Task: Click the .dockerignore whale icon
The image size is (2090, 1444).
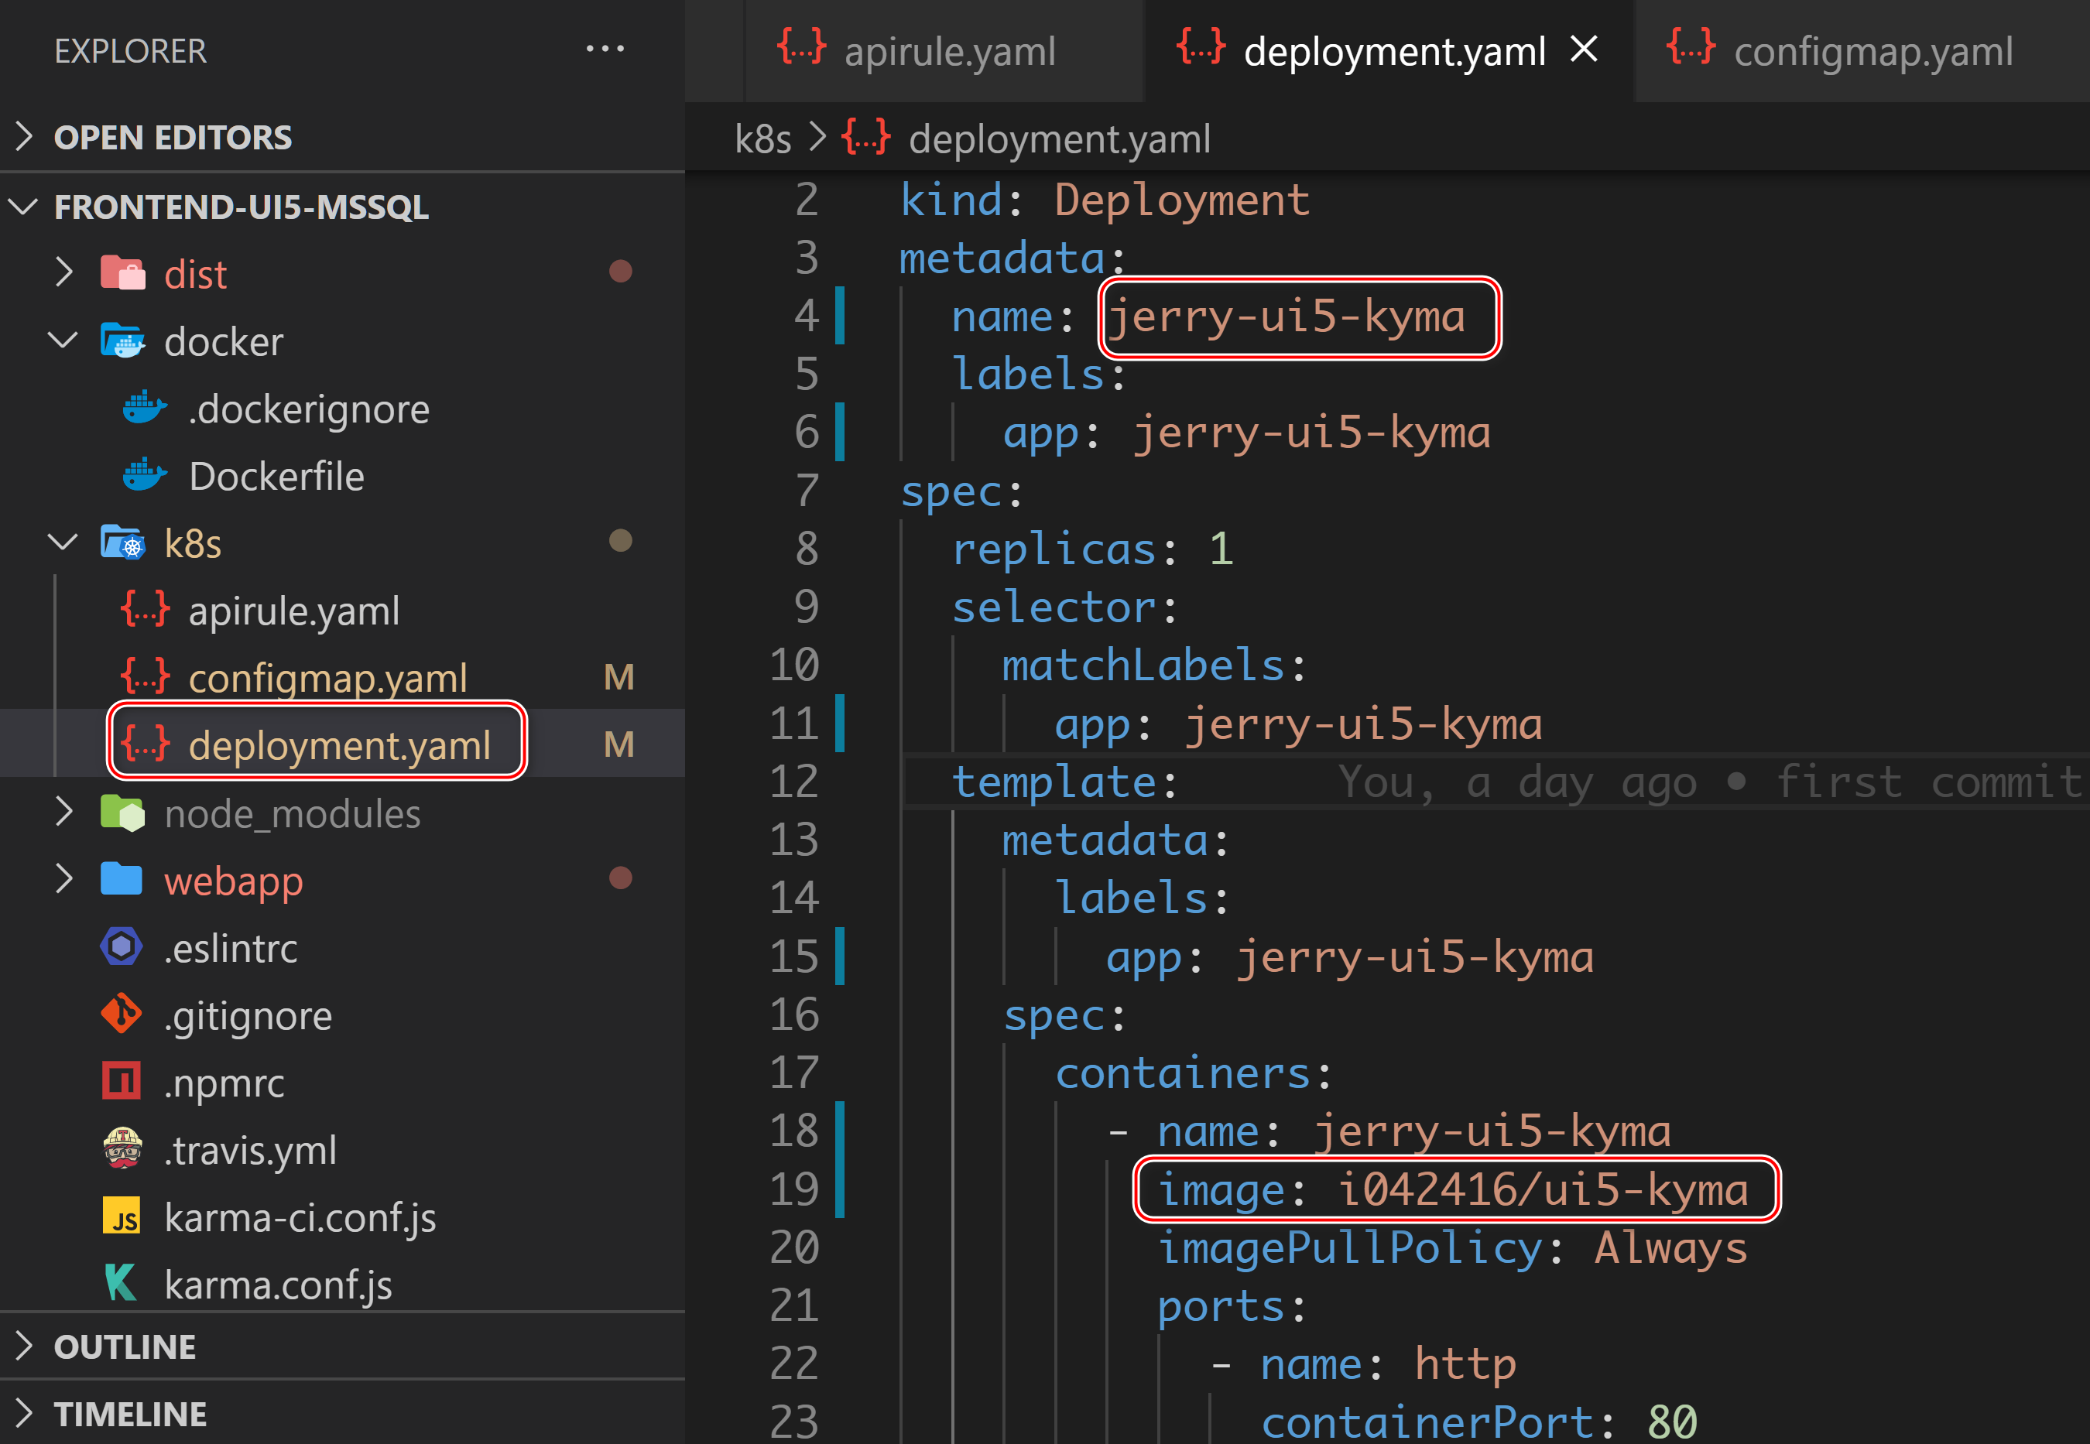Action: click(x=145, y=408)
